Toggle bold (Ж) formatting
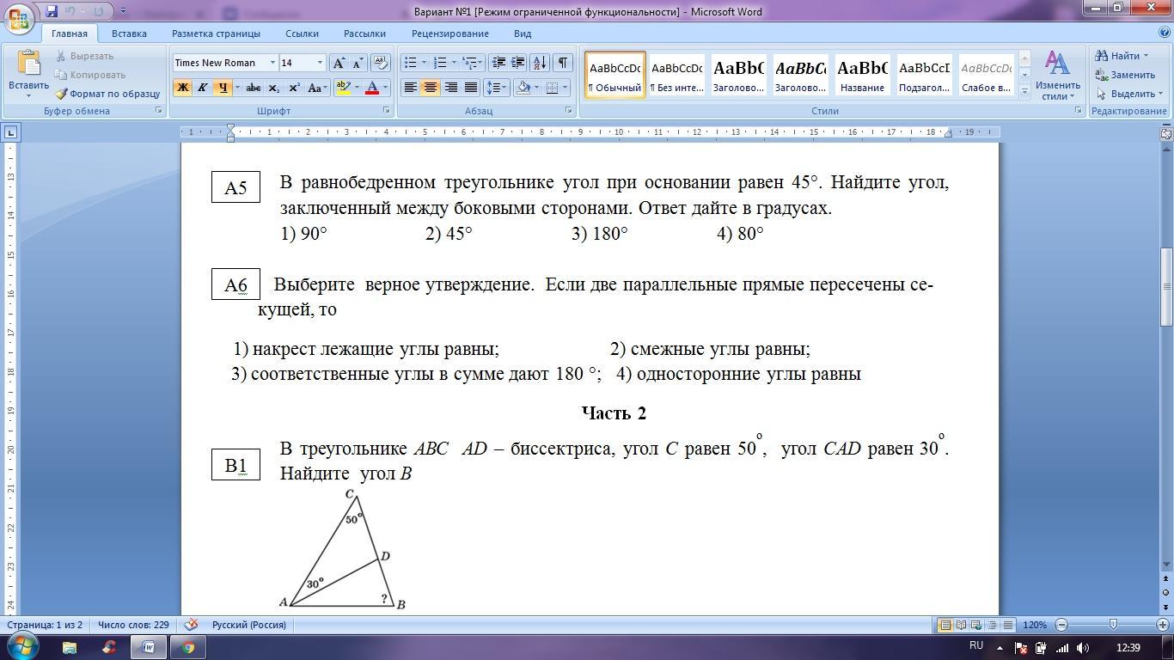This screenshot has height=660, width=1174. [182, 88]
